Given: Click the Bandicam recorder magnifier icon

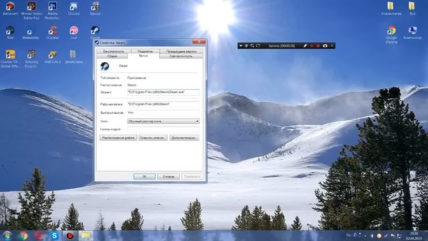Looking at the screenshot, I should (252, 46).
